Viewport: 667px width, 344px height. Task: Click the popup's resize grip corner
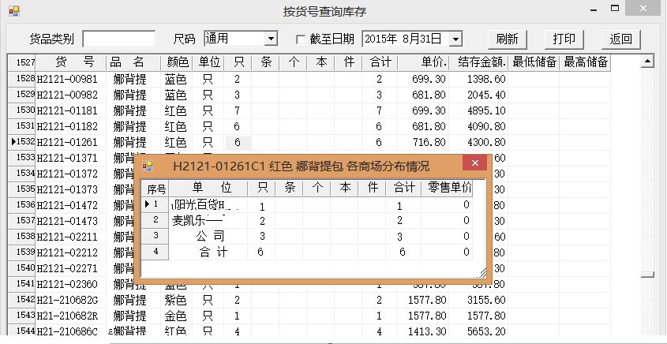(x=482, y=271)
